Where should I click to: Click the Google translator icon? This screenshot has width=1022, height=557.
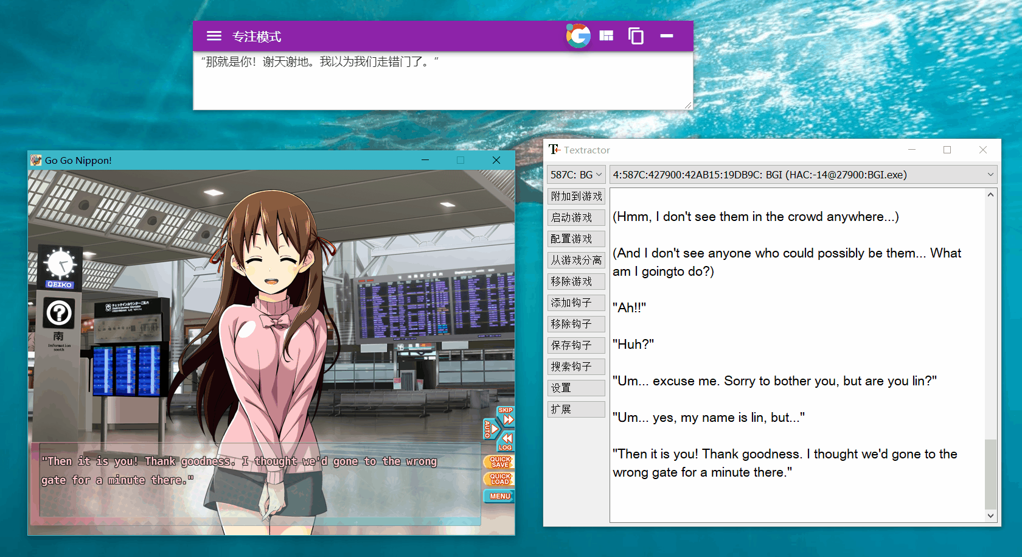pyautogui.click(x=578, y=37)
